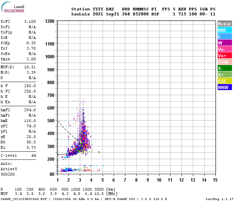
Task: Click the hmE value 110.0
Action: pyautogui.click(x=30, y=121)
